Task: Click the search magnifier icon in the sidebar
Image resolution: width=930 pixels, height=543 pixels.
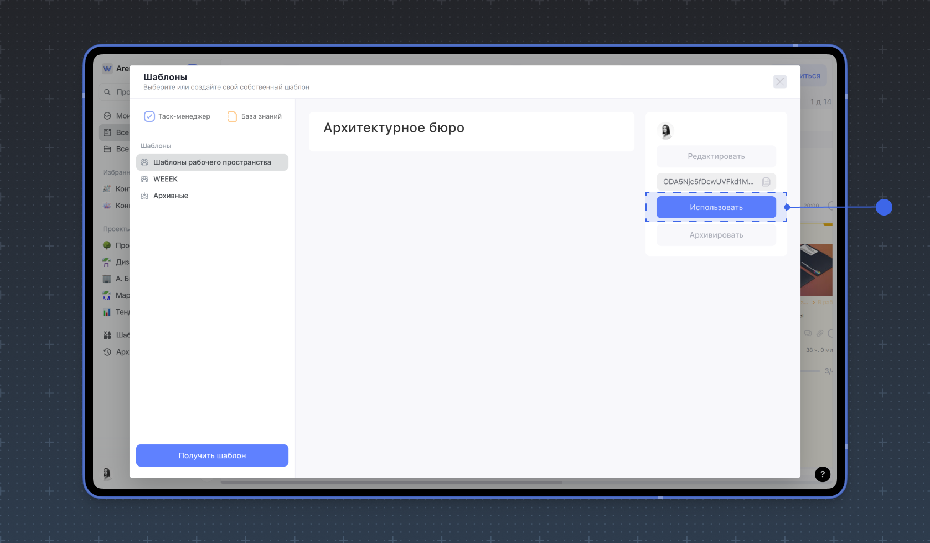Action: pos(107,92)
